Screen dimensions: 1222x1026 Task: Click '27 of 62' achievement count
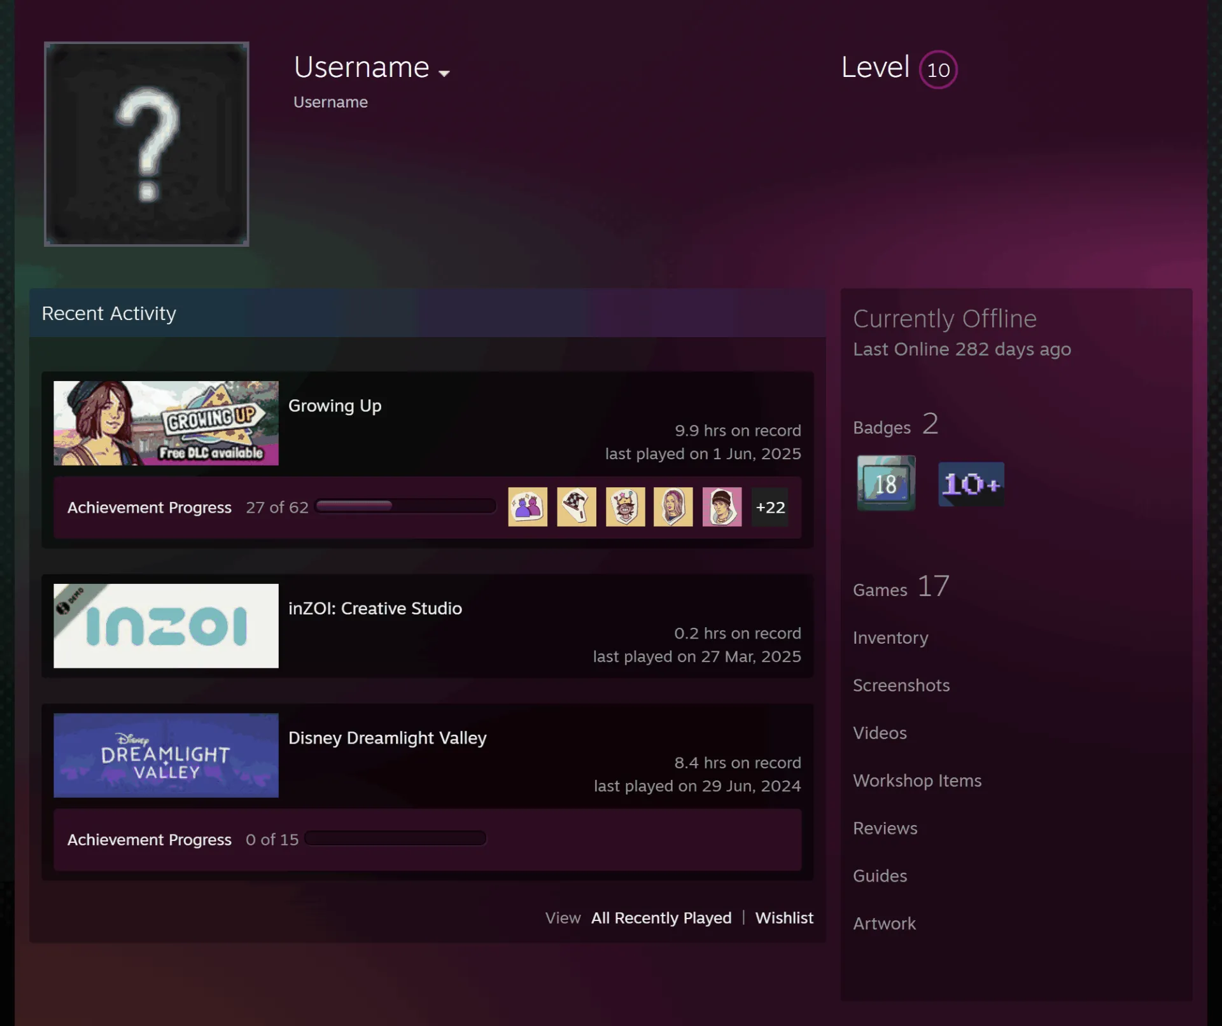point(277,508)
